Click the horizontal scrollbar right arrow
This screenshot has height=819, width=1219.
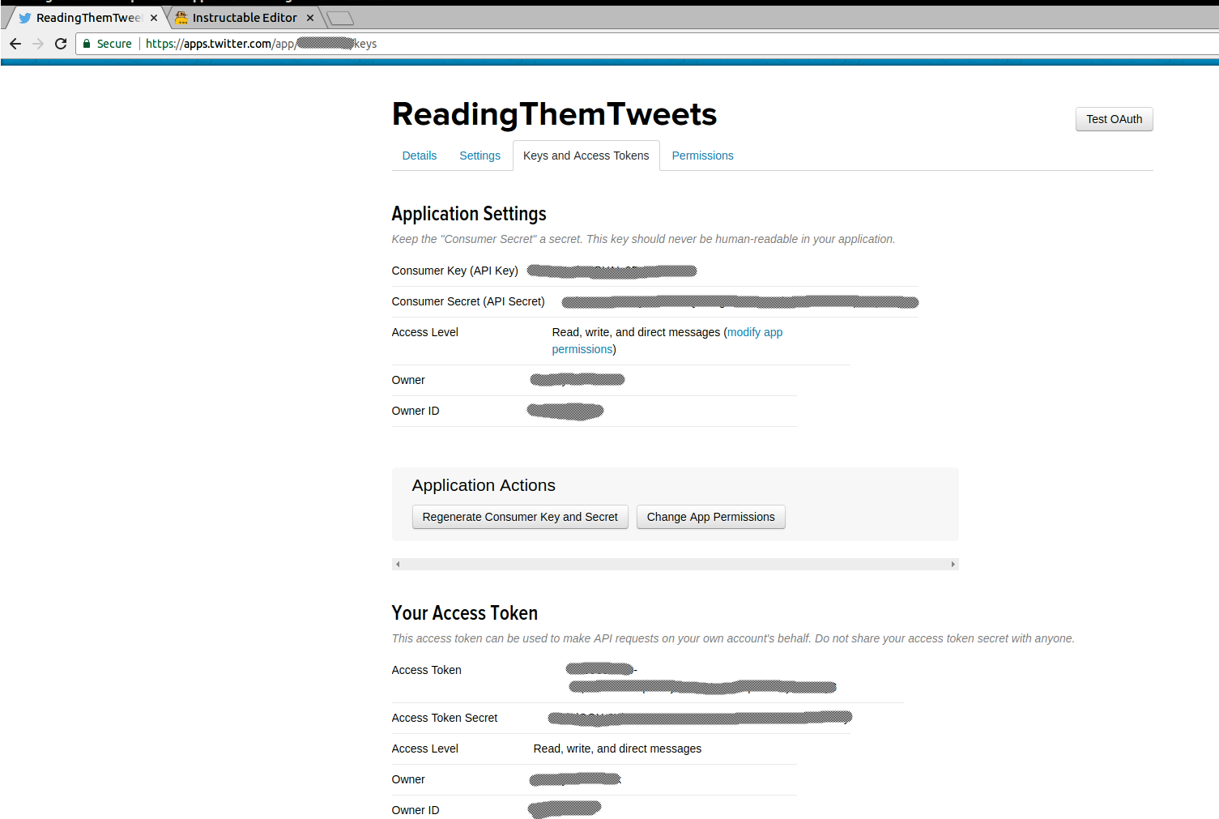click(953, 564)
